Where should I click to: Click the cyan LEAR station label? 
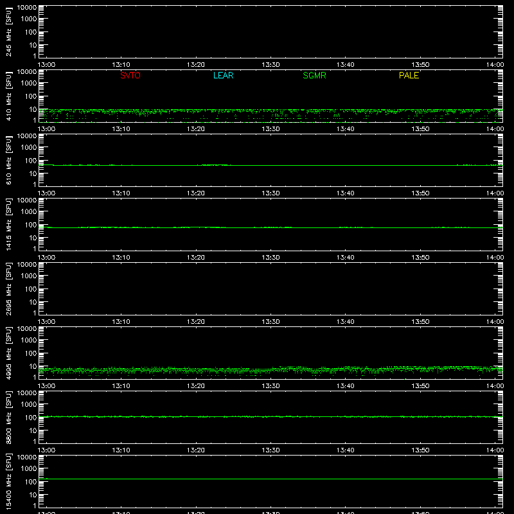coord(223,75)
